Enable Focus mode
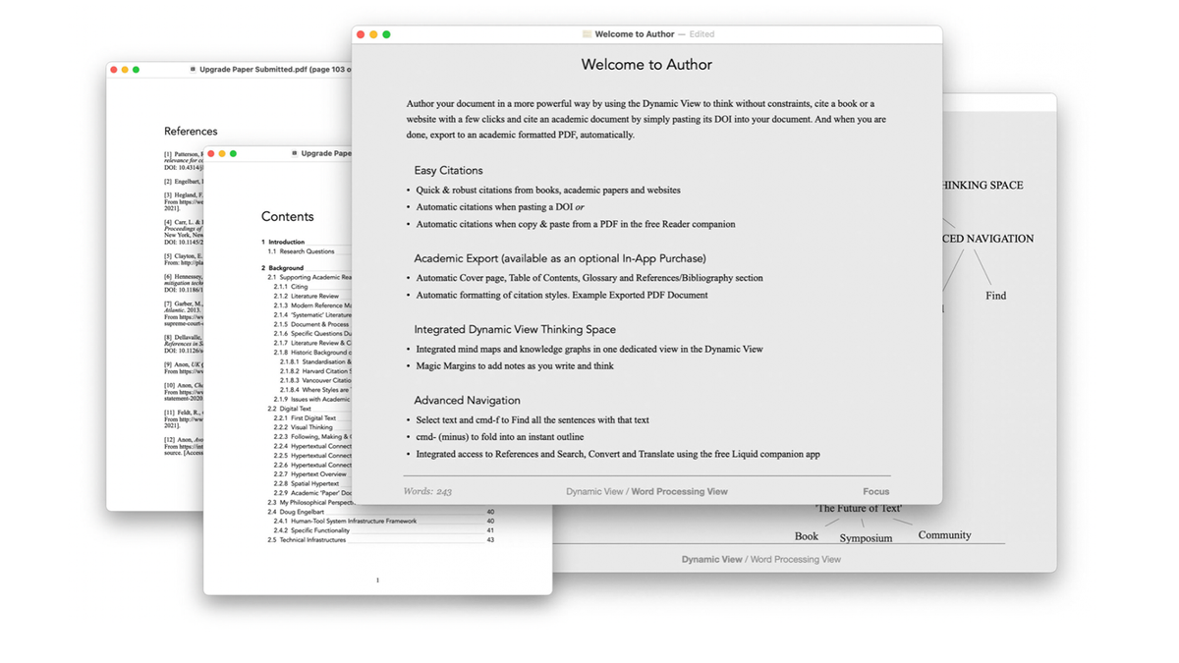This screenshot has width=1179, height=663. (x=875, y=491)
